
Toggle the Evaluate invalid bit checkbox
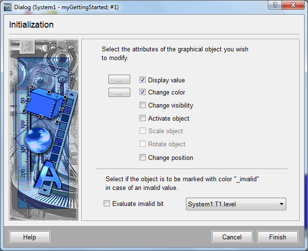click(107, 204)
